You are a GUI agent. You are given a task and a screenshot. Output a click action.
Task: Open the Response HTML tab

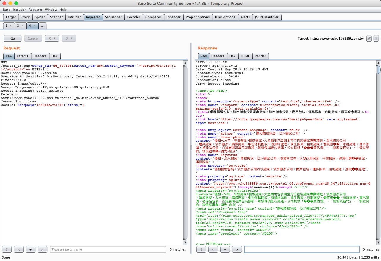click(245, 56)
